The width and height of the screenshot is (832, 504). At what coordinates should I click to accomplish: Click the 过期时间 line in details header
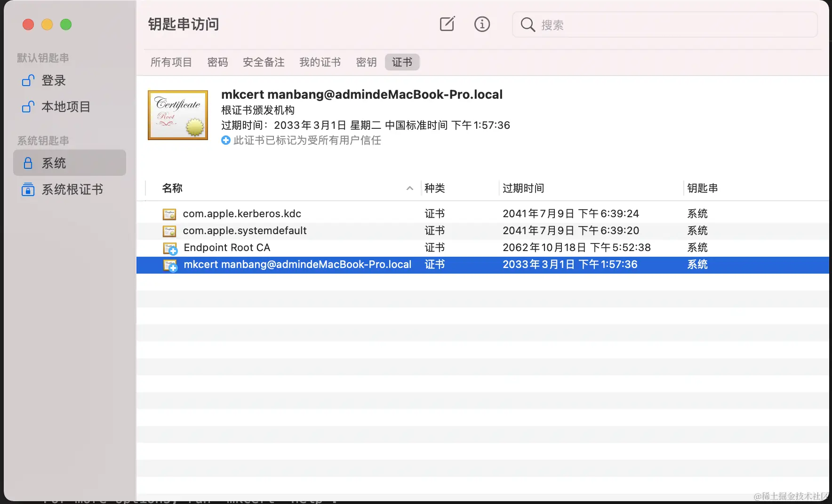[x=366, y=125]
